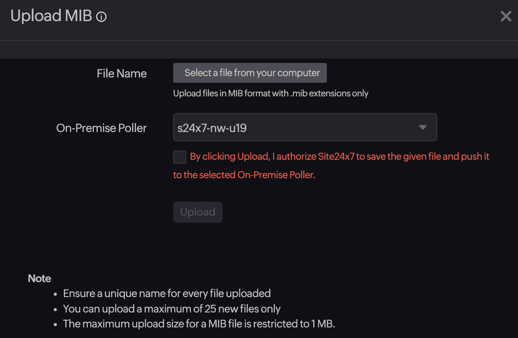This screenshot has height=338, width=518.
Task: Click the 'maximum of 25 new files' note
Action: pyautogui.click(x=172, y=309)
